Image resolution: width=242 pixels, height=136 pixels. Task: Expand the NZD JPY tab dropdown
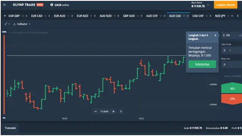[x=228, y=16]
